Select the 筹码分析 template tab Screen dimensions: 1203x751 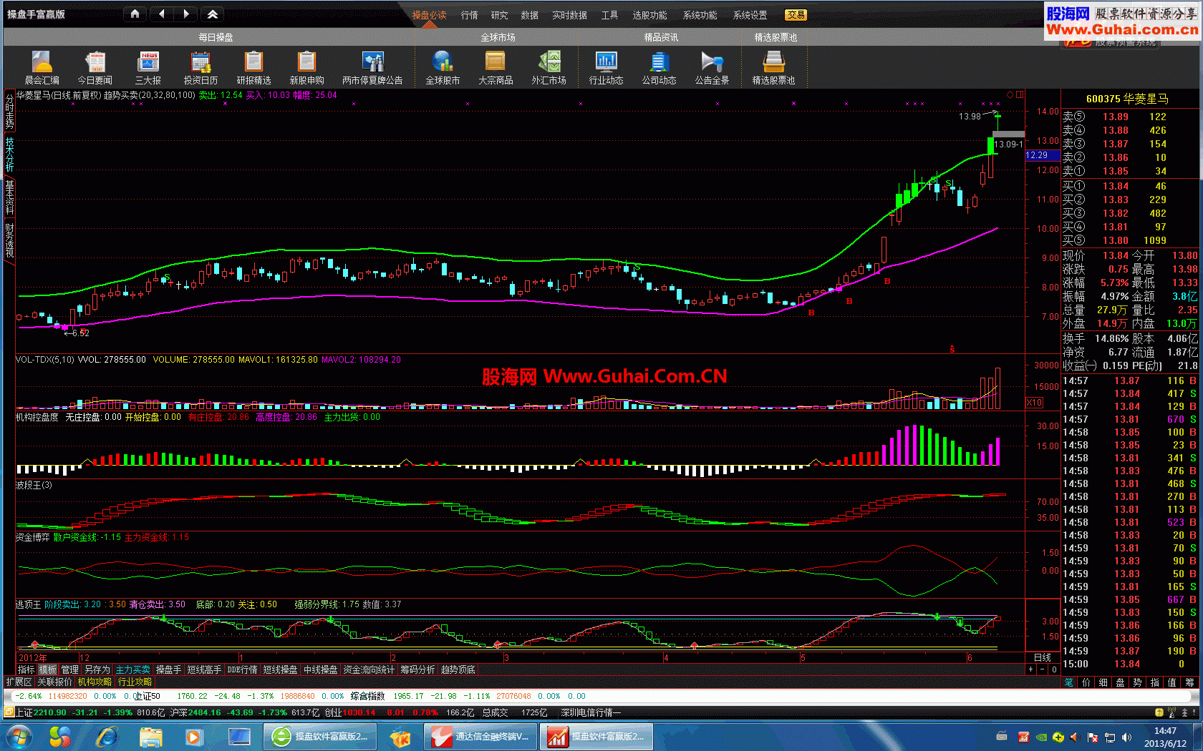pos(417,669)
